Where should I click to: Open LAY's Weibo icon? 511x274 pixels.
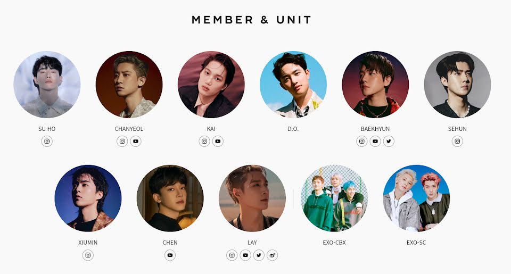pos(272,255)
